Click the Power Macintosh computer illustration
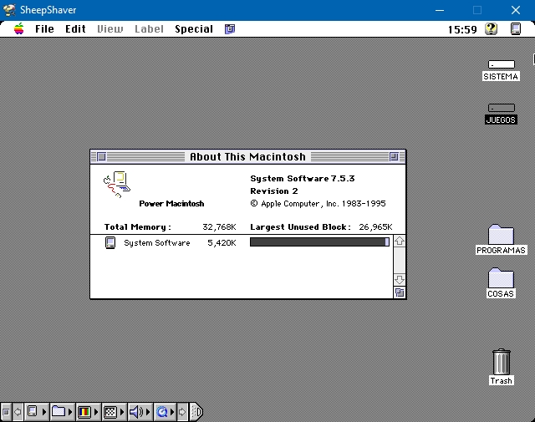The width and height of the screenshot is (535, 422). 117,185
